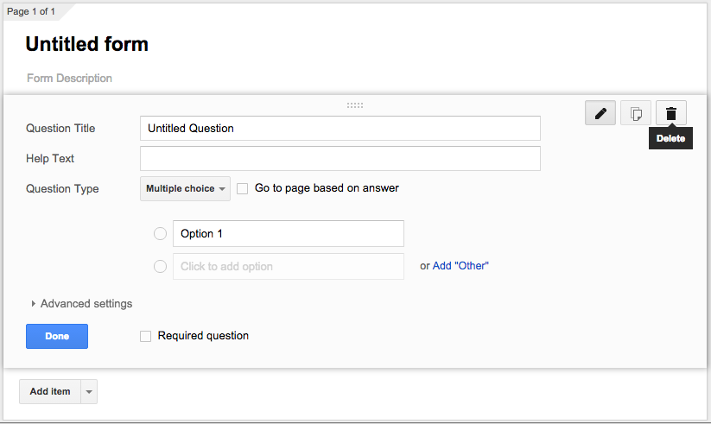Click the Untitled form title
This screenshot has height=424, width=711.
pyautogui.click(x=87, y=44)
